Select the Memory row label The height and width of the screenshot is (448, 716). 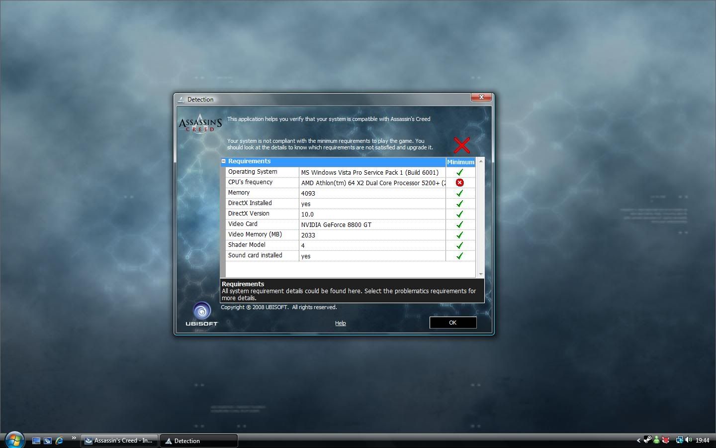click(239, 193)
